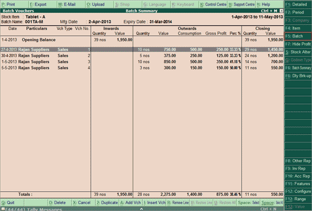Click Add Vch in bottom bar
The image size is (312, 211).
pyautogui.click(x=130, y=202)
